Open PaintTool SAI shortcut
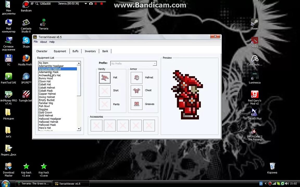Viewport: 300px width, 187px height. tap(8, 78)
